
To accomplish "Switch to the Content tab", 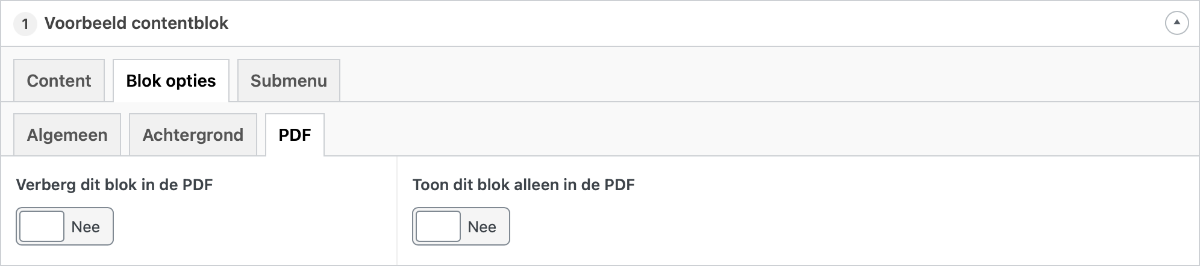I will pyautogui.click(x=59, y=81).
